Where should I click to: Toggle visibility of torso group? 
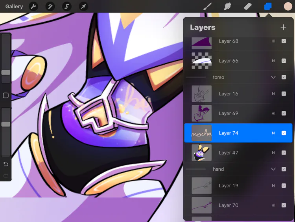[x=284, y=77]
